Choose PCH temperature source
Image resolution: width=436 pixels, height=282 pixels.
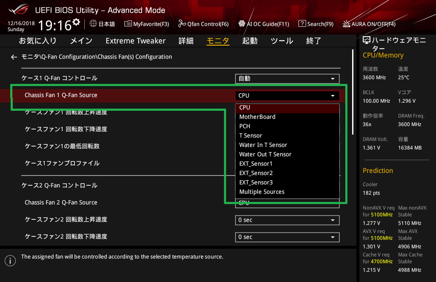(x=287, y=126)
